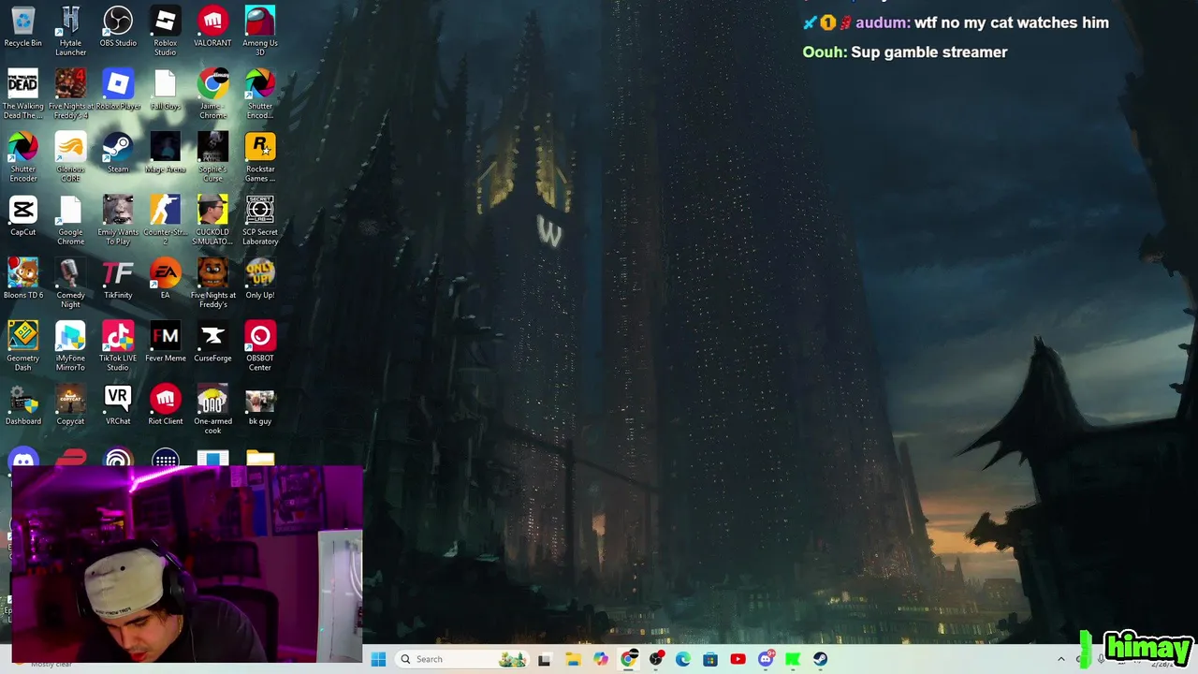Open TikFinity desktop shortcut
This screenshot has width=1198, height=674.
118,278
